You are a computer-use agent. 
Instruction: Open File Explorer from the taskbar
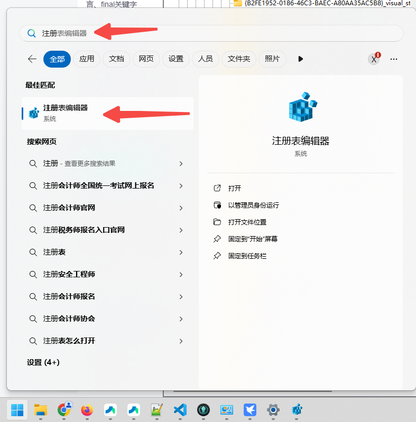(41, 410)
